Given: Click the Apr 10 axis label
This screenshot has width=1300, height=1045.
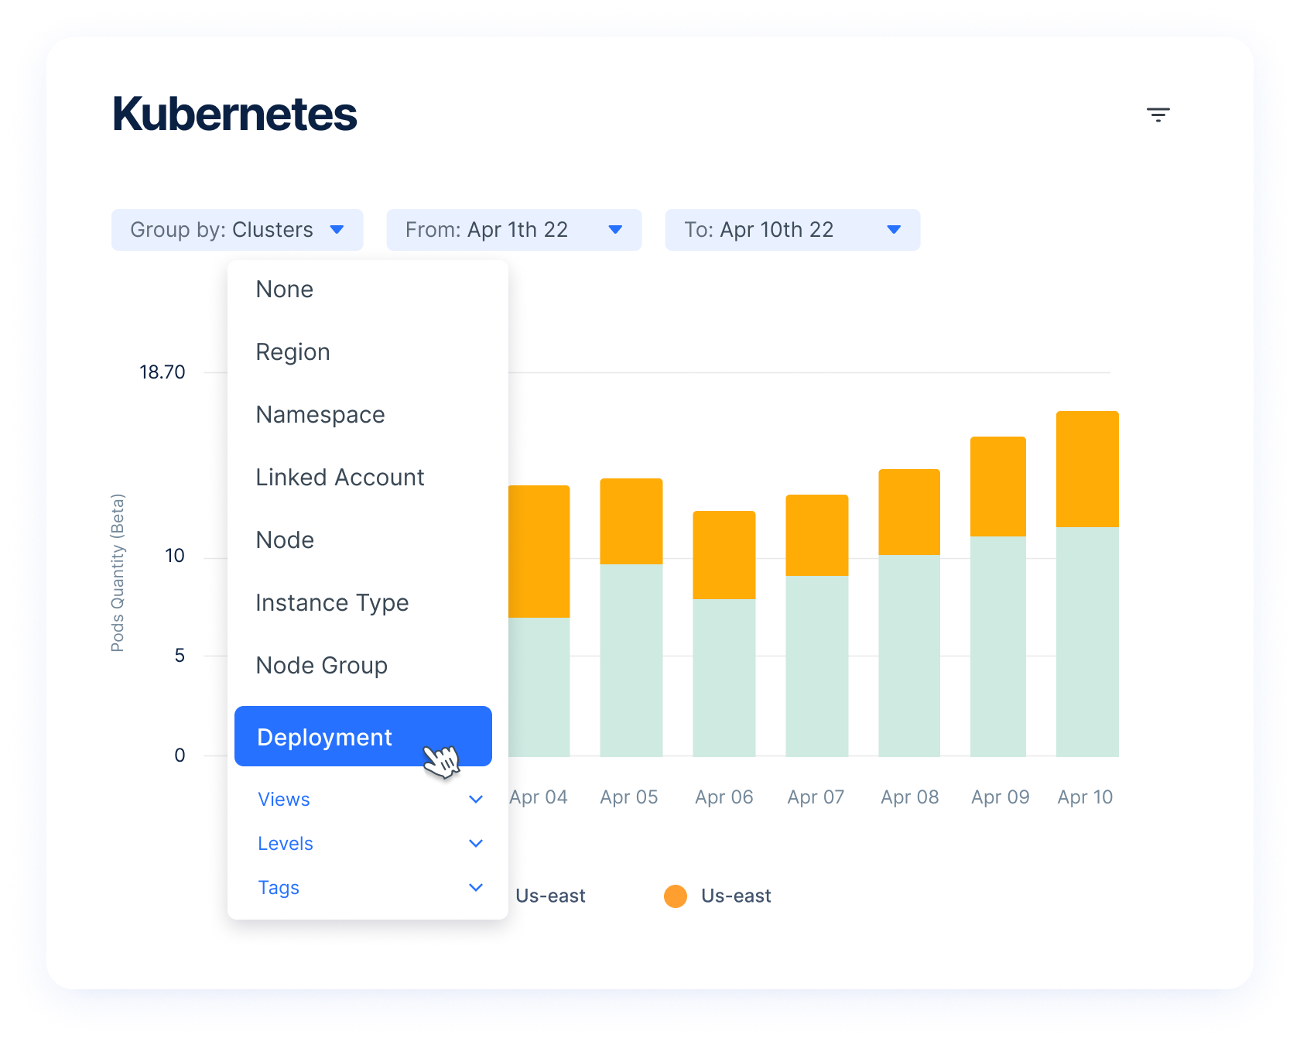Looking at the screenshot, I should [x=1086, y=797].
